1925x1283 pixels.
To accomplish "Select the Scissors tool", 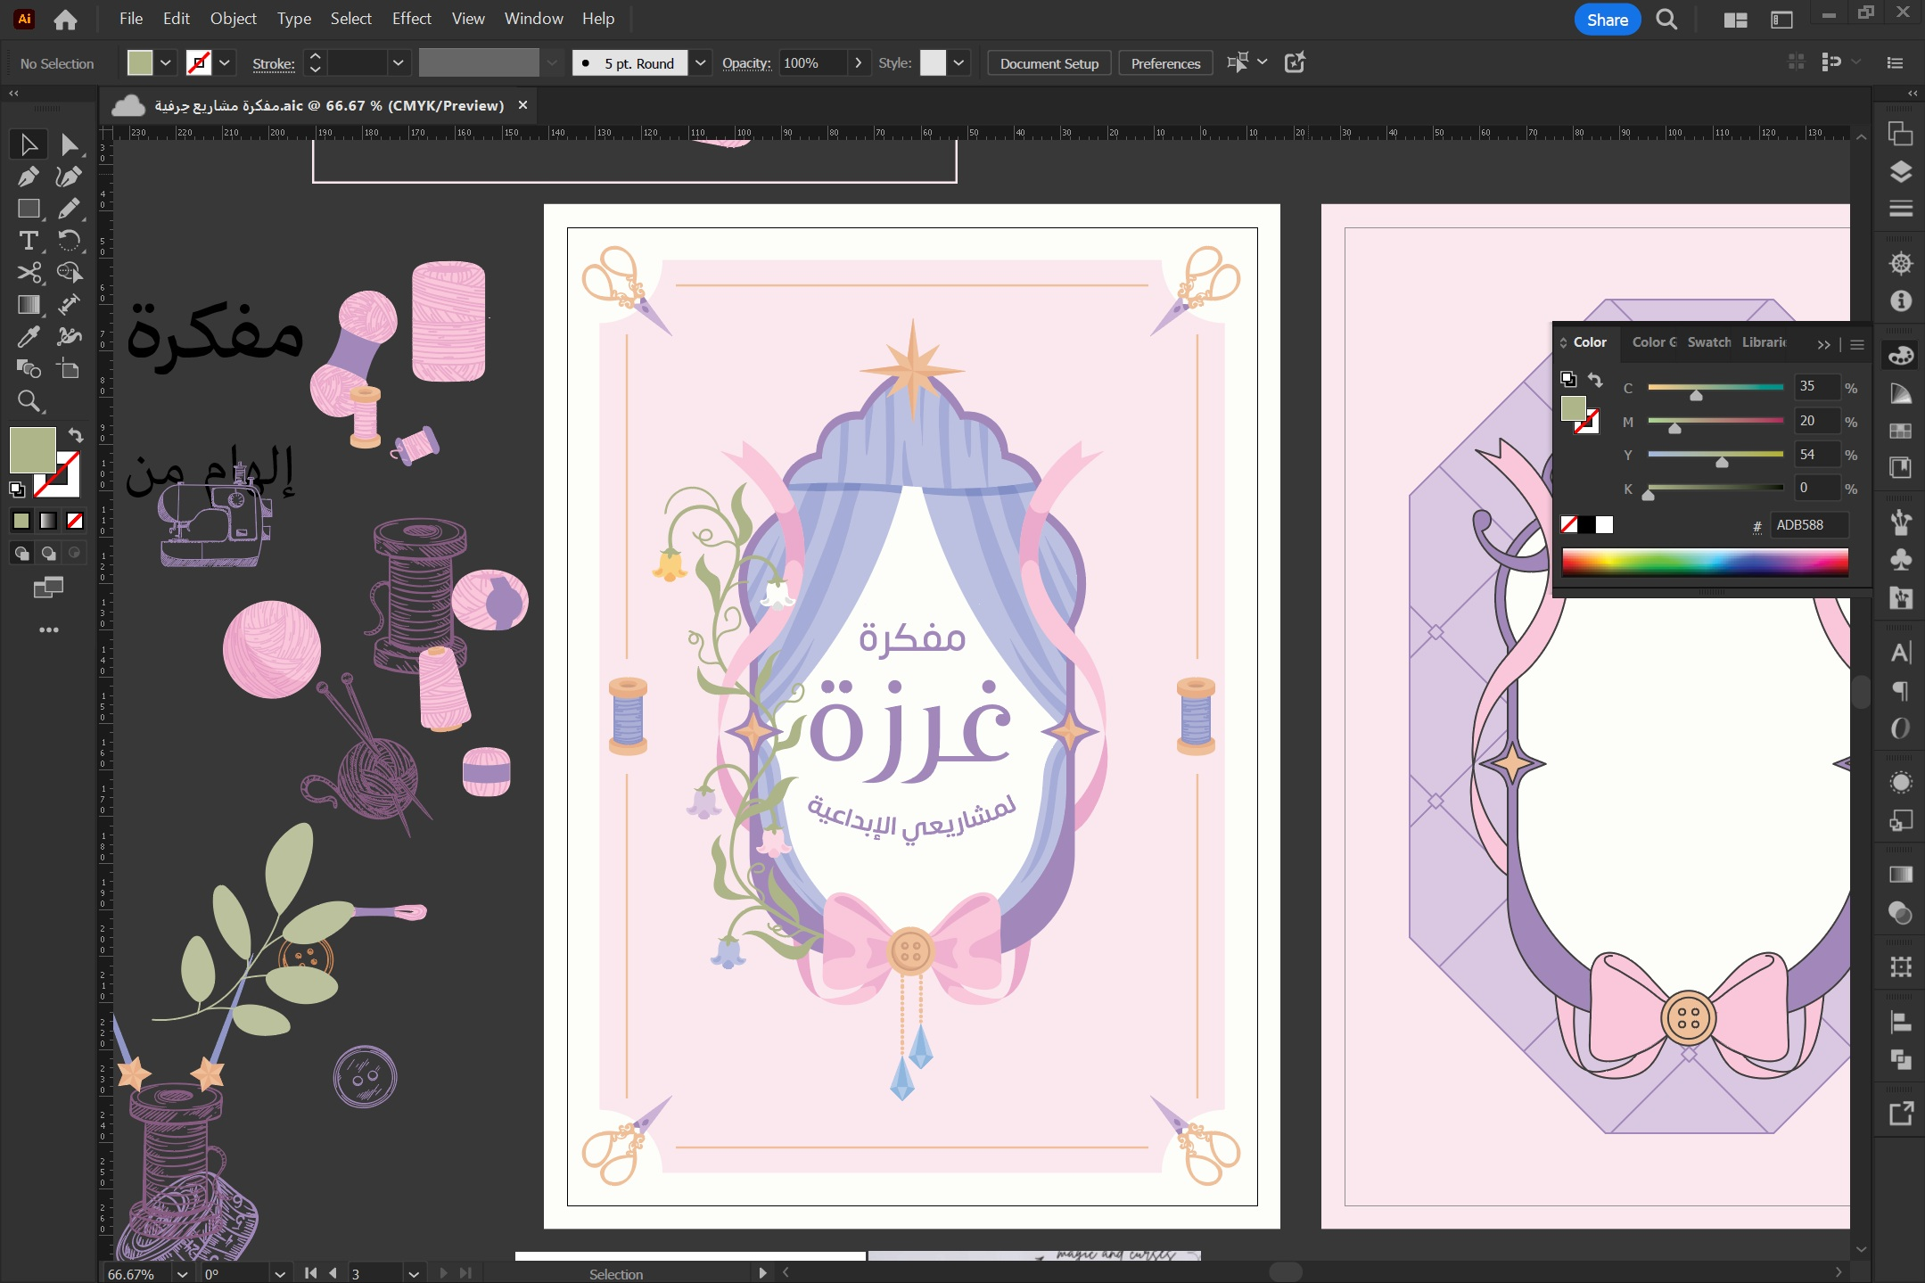I will click(28, 273).
